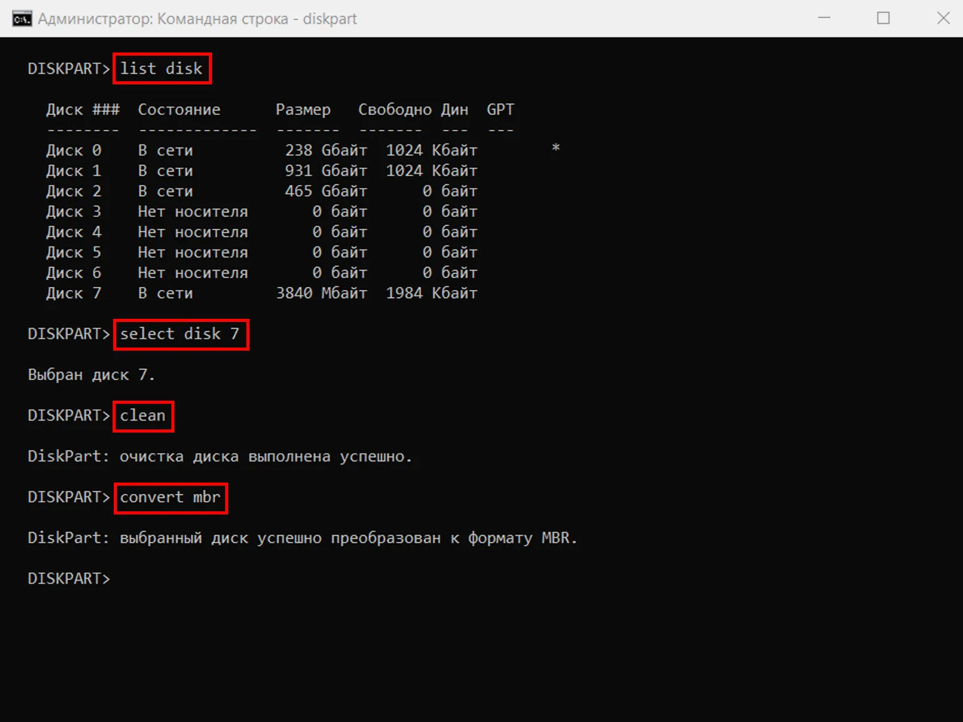963x722 pixels.
Task: Click the 'Диск 0' row label
Action: coord(73,151)
